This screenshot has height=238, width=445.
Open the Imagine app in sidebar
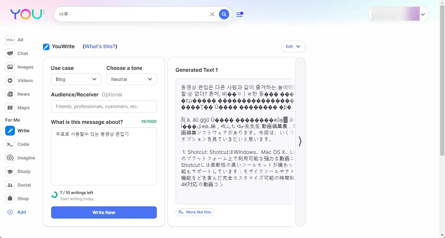[x=20, y=158]
